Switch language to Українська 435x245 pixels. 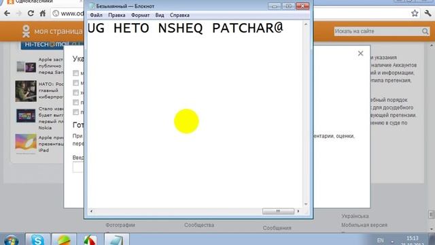355,216
